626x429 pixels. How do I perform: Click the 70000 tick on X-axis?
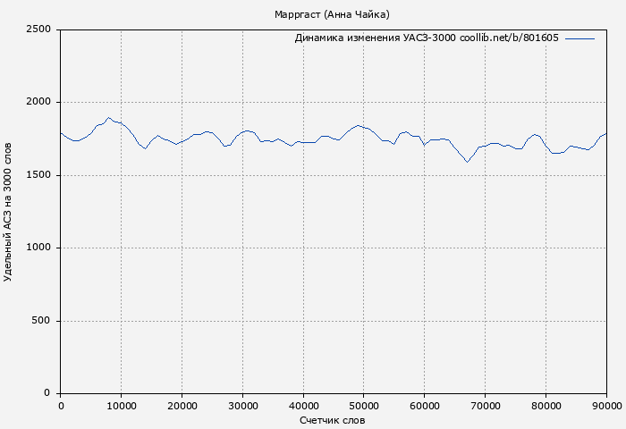pos(486,406)
